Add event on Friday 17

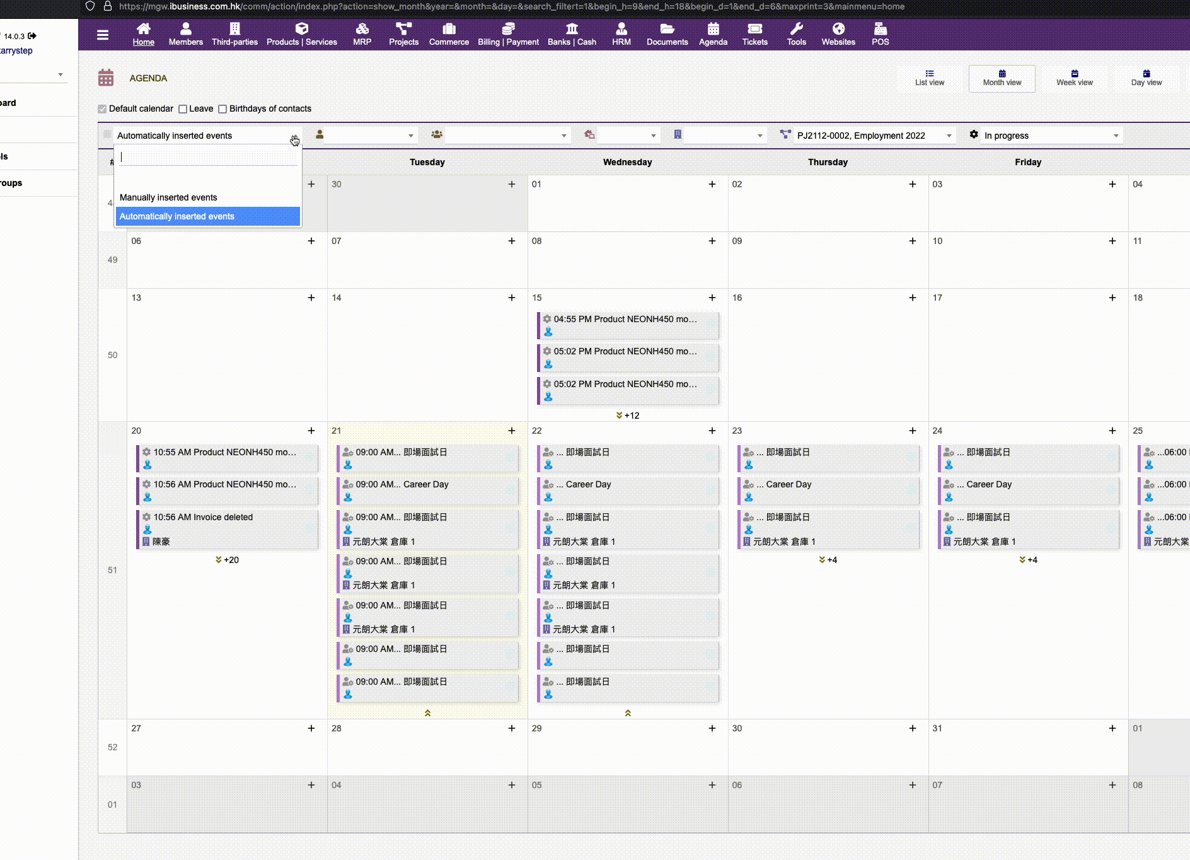(1112, 298)
